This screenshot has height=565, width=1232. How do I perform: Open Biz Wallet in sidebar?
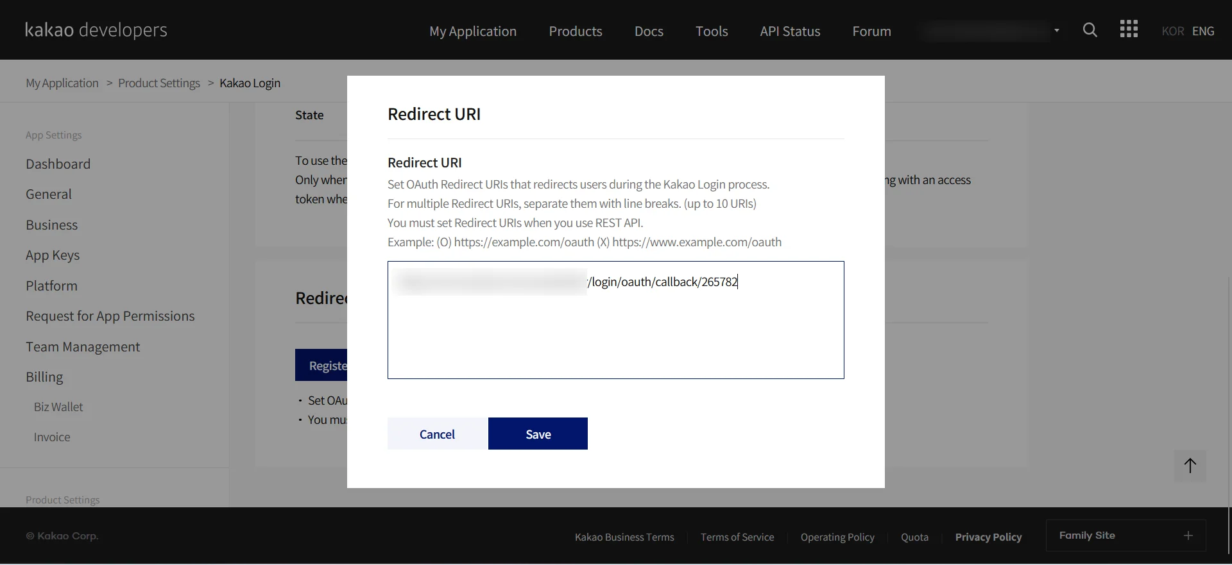(58, 407)
